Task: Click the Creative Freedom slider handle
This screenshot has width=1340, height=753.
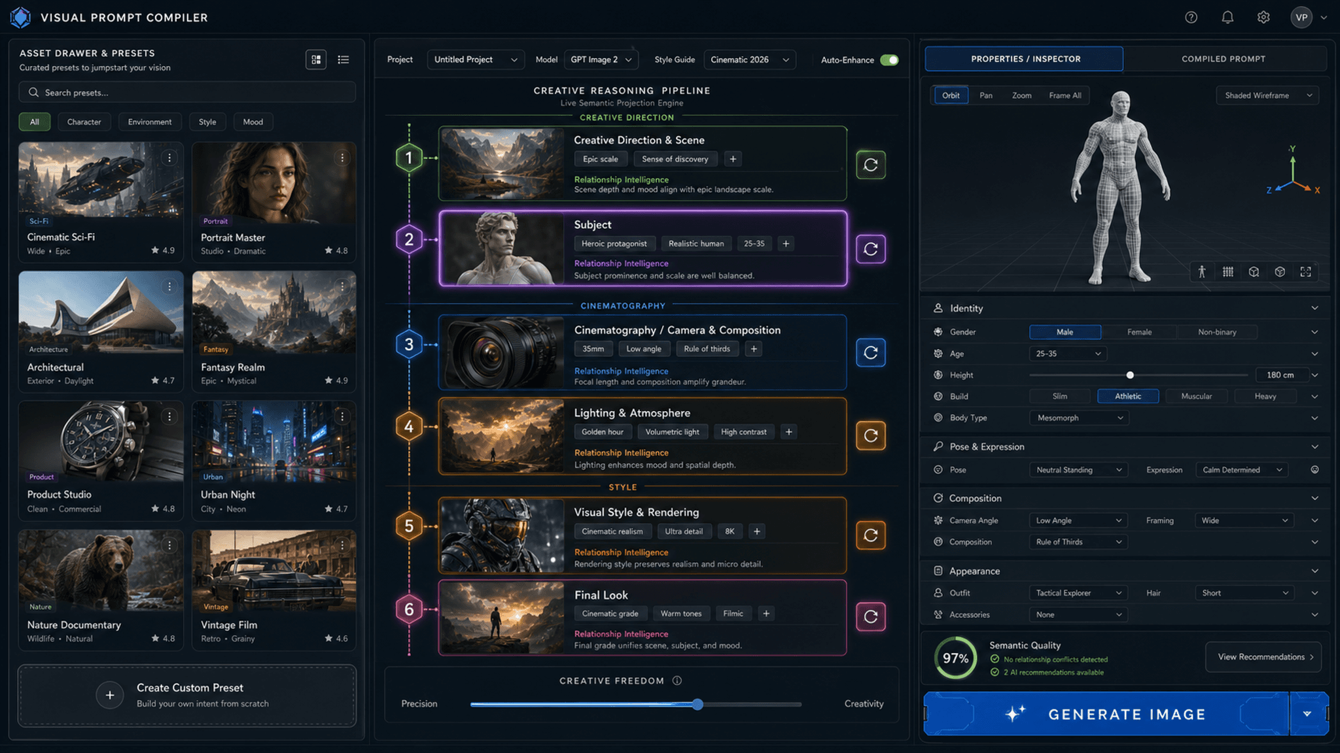Action: click(x=698, y=704)
